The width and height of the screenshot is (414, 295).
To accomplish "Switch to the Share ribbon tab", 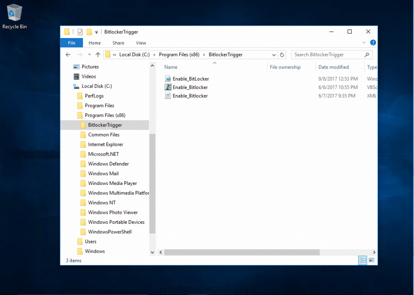I will 118,43.
